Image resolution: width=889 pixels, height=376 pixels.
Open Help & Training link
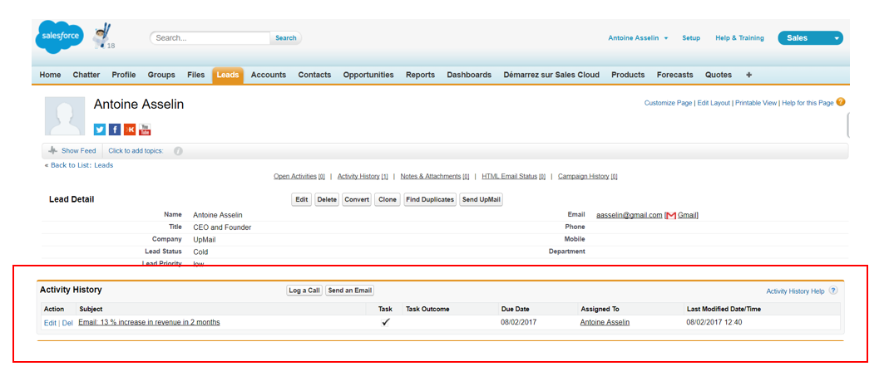[x=739, y=38]
